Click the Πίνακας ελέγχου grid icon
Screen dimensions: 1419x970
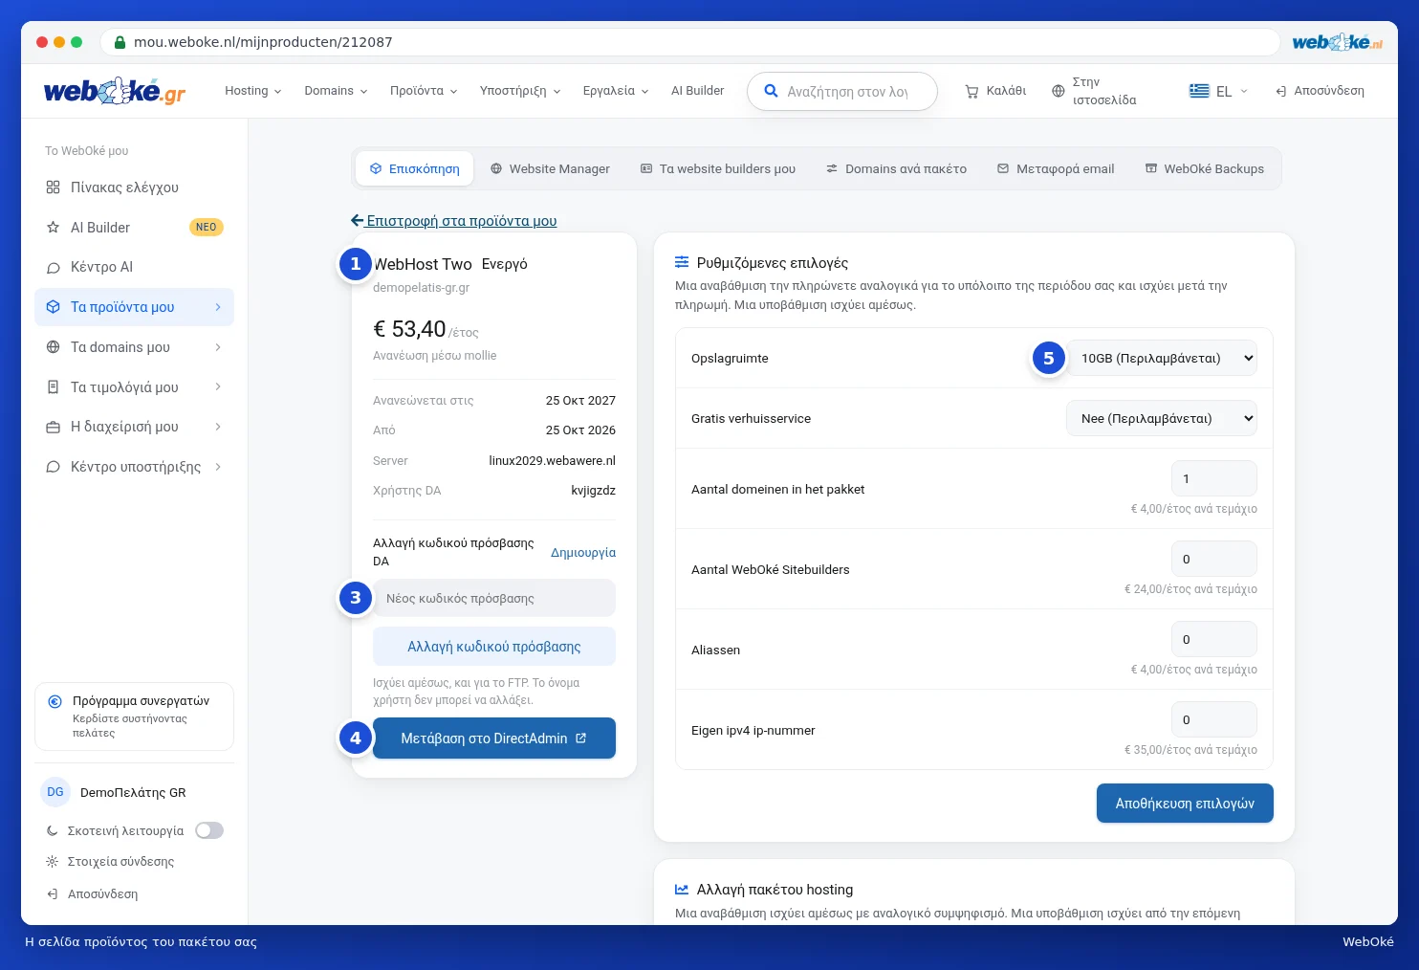tap(54, 187)
